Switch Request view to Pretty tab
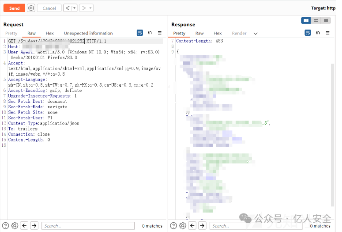342x232 pixels. 11,33
